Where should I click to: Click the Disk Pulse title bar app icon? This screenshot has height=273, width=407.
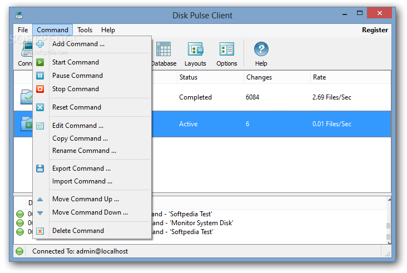(x=19, y=15)
